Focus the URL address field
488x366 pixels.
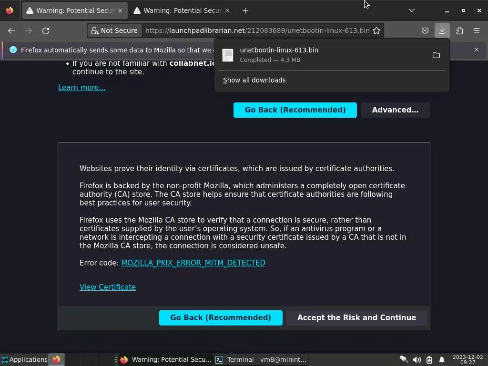(257, 30)
